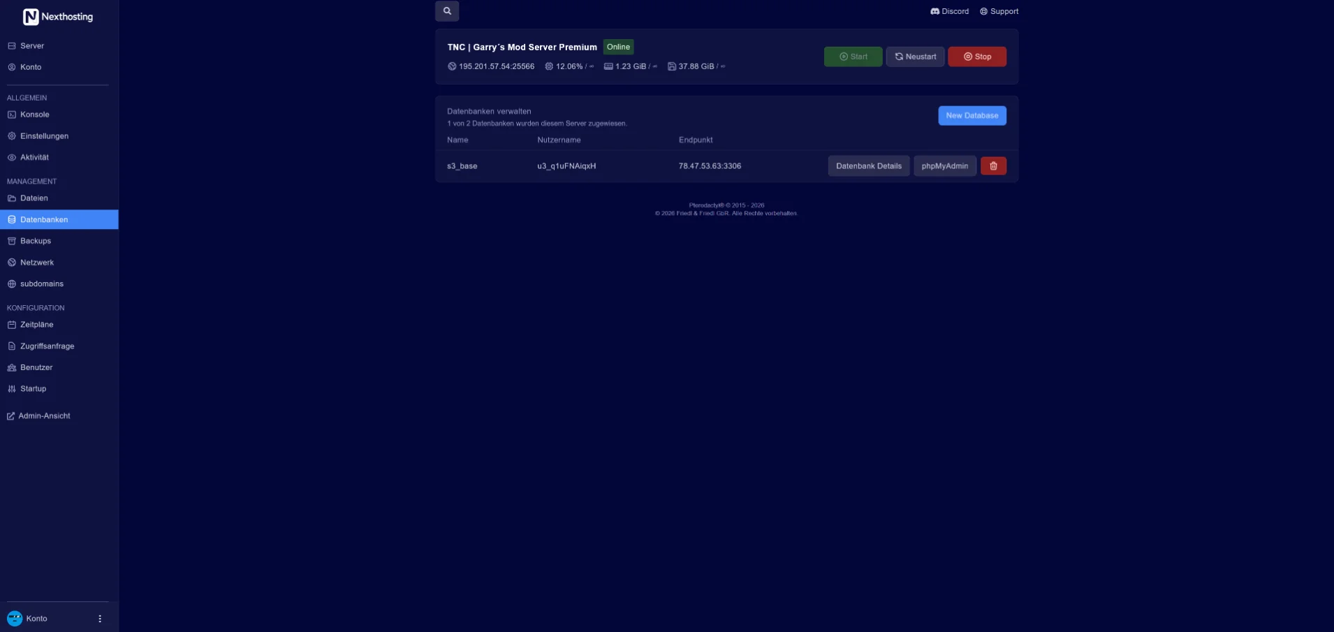This screenshot has height=632, width=1334.
Task: Start the server with the Start button
Action: point(853,57)
